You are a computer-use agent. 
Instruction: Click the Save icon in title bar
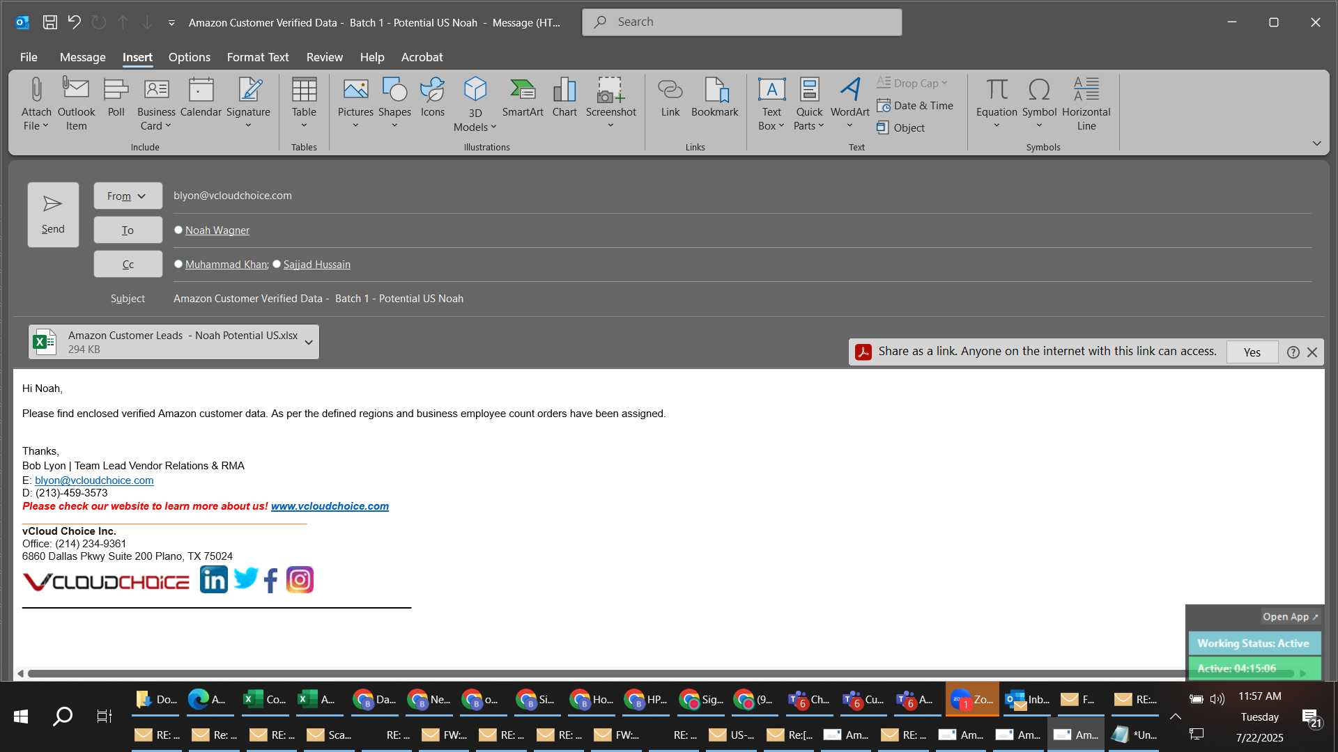pyautogui.click(x=50, y=22)
